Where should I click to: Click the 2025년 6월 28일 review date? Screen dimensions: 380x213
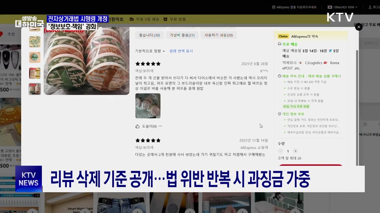point(255,64)
